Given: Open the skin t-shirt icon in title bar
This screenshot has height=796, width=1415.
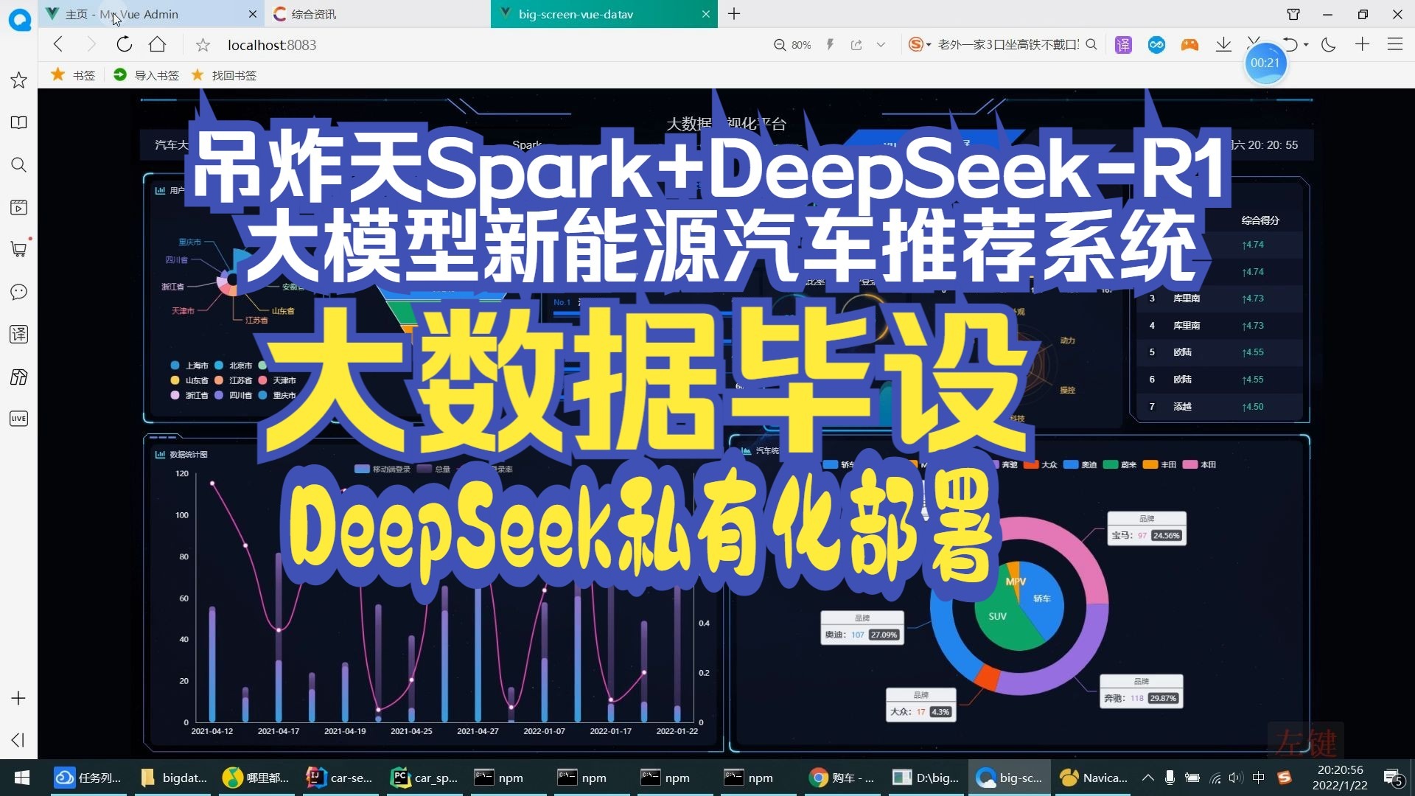Looking at the screenshot, I should [x=1293, y=14].
